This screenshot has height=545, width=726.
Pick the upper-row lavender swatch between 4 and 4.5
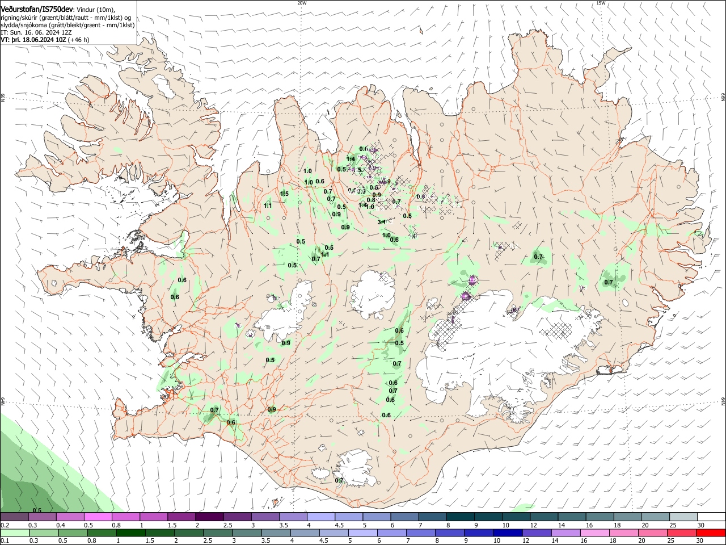pyautogui.click(x=320, y=517)
